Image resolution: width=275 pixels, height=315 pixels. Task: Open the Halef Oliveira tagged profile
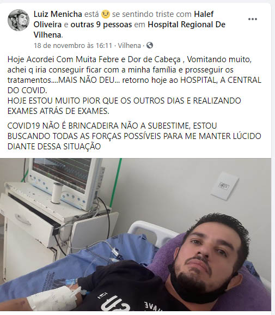point(124,20)
